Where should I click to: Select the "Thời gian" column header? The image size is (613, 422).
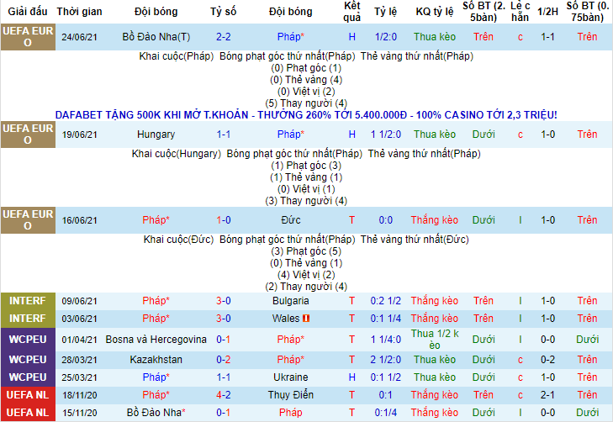pyautogui.click(x=80, y=13)
